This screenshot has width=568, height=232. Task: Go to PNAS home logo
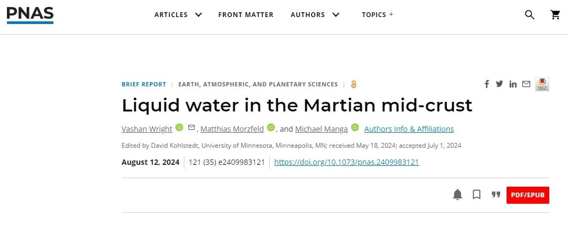(30, 14)
